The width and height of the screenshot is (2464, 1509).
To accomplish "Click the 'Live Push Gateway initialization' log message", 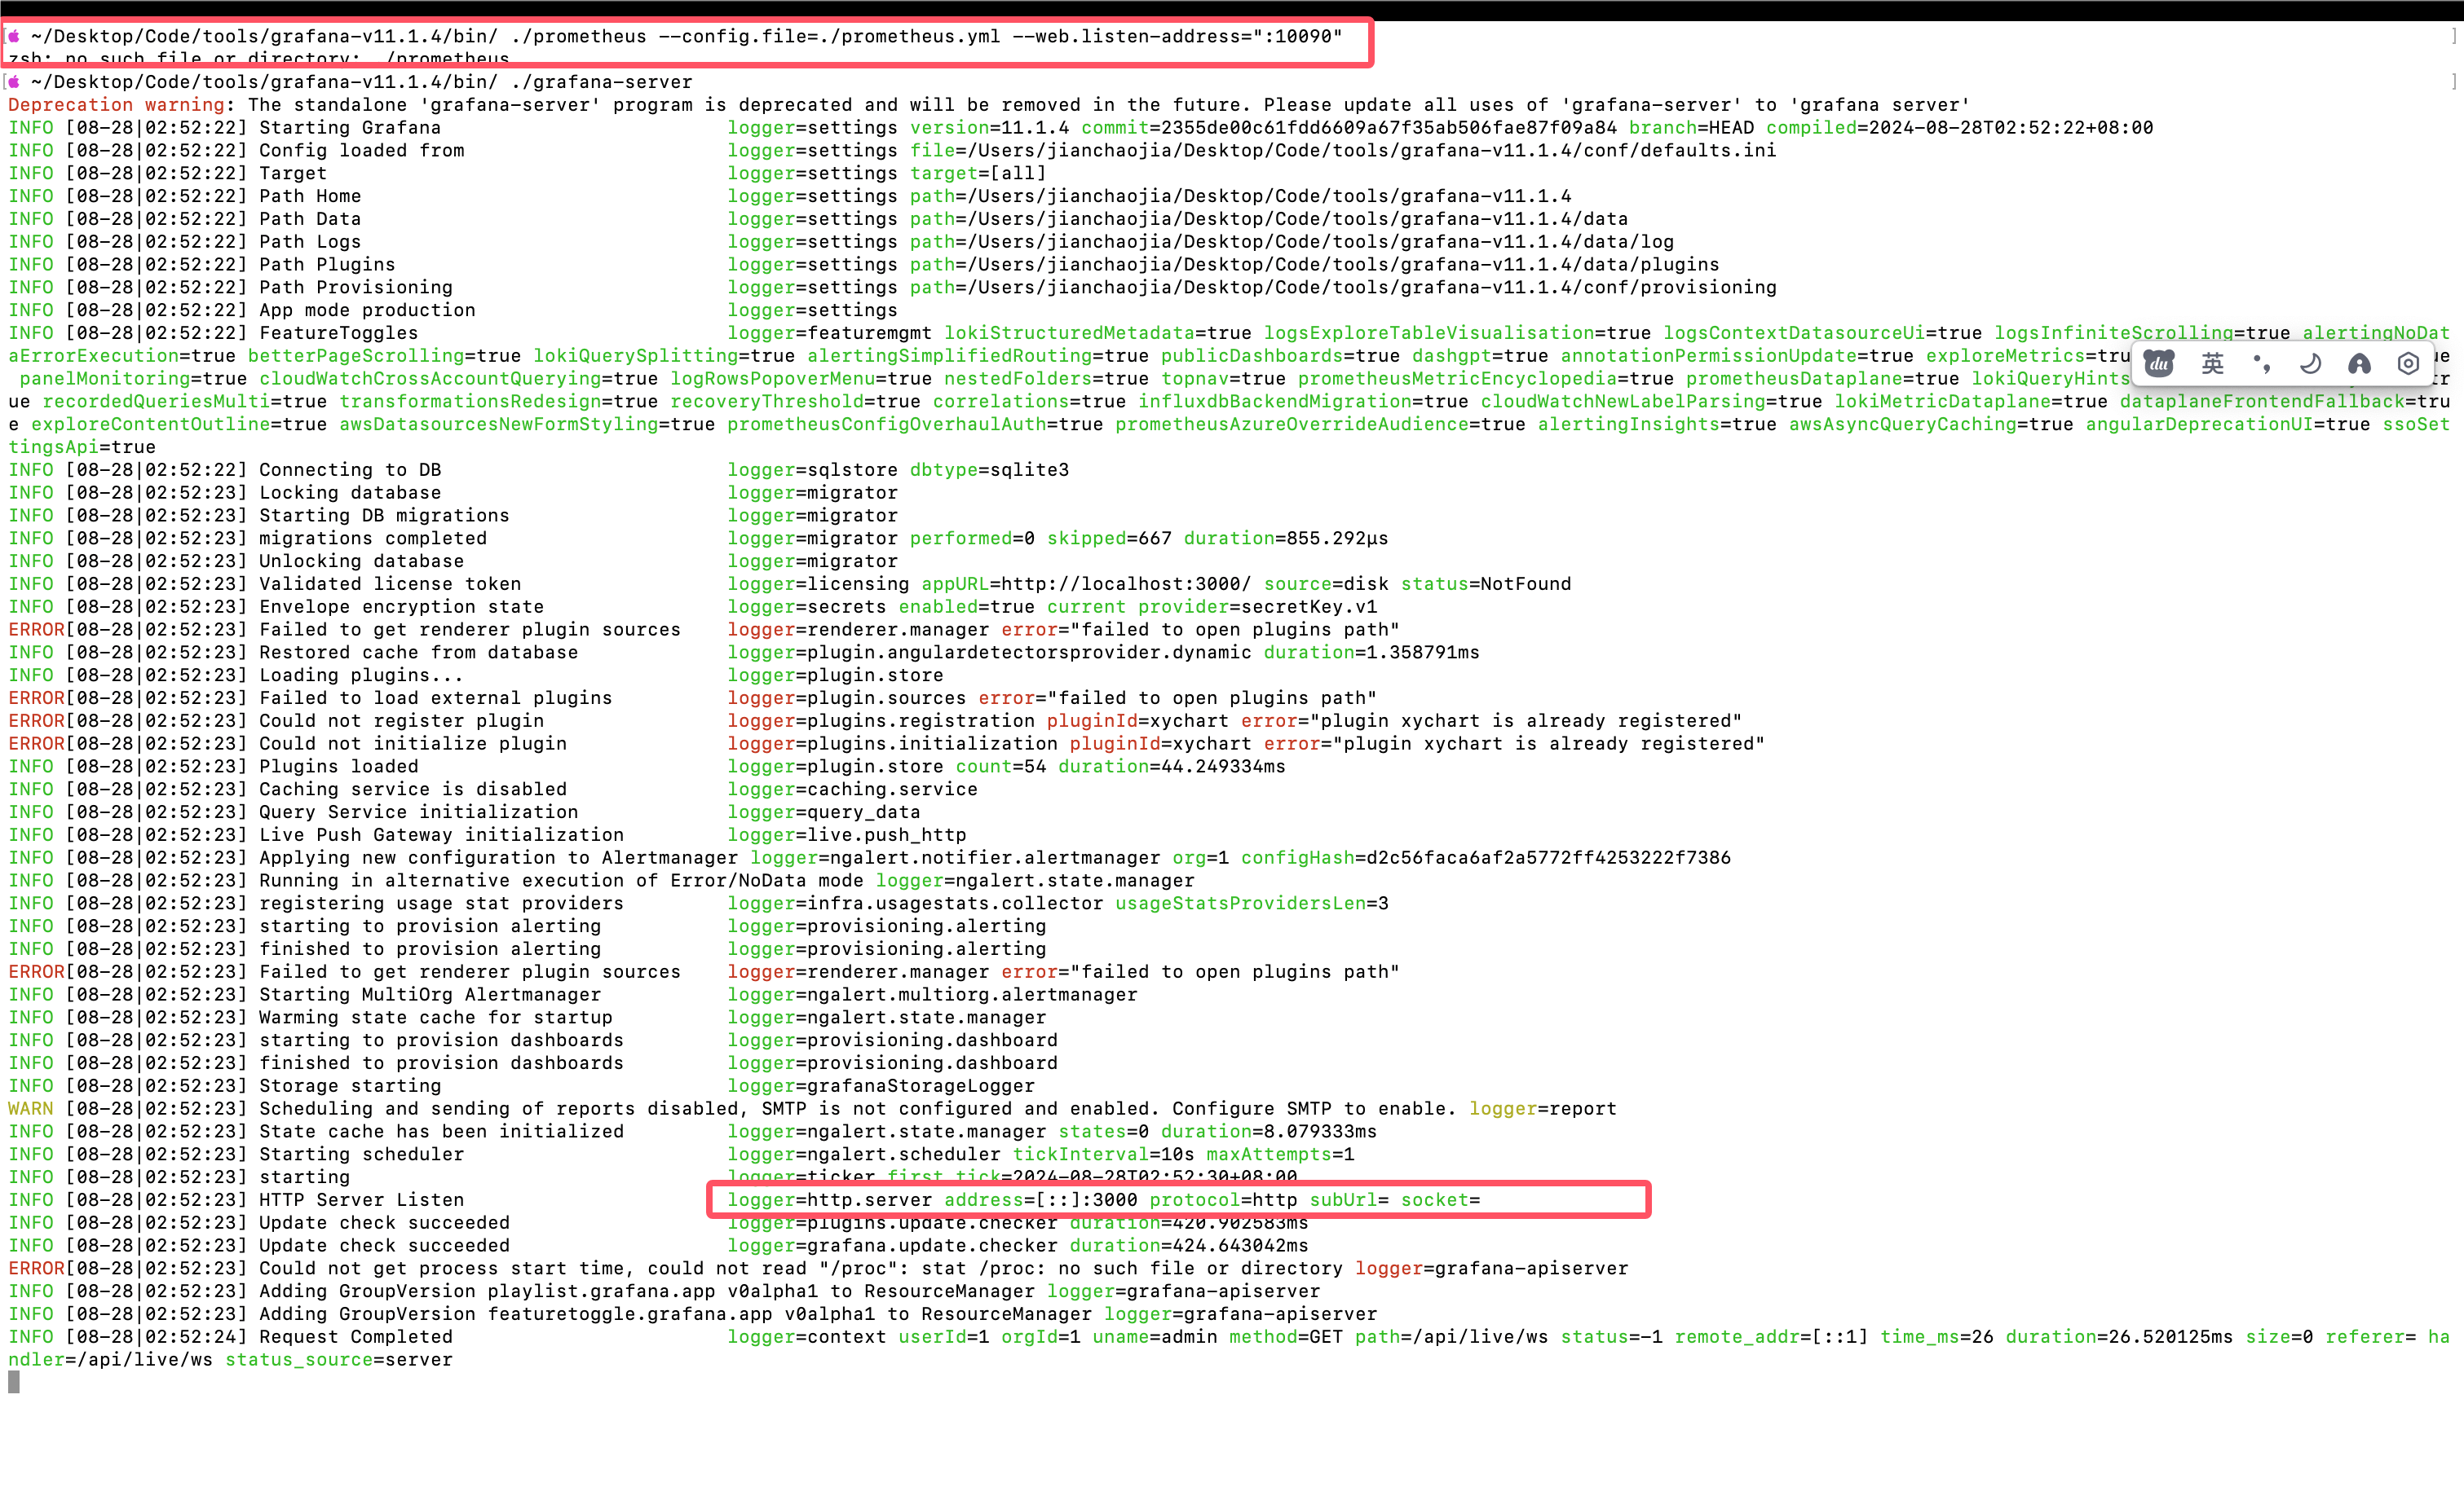I will click(441, 835).
